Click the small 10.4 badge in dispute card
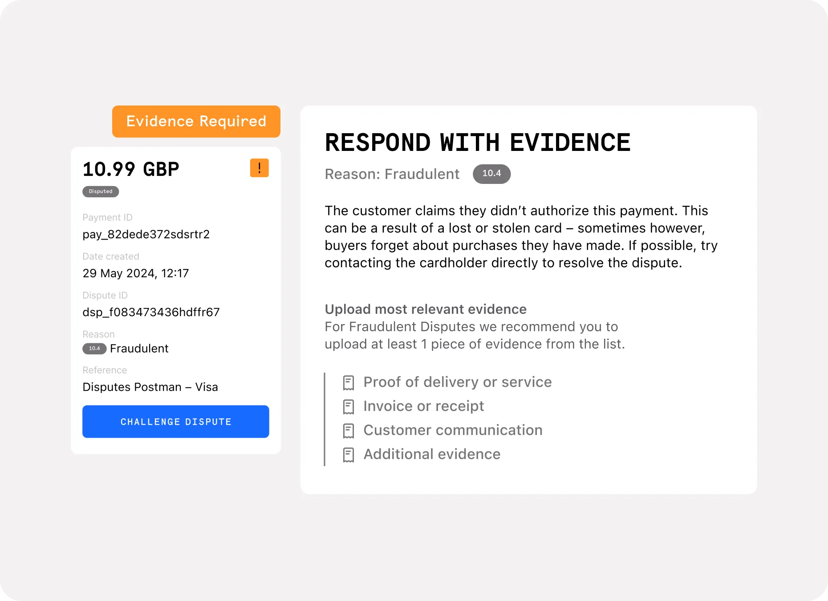 point(94,349)
